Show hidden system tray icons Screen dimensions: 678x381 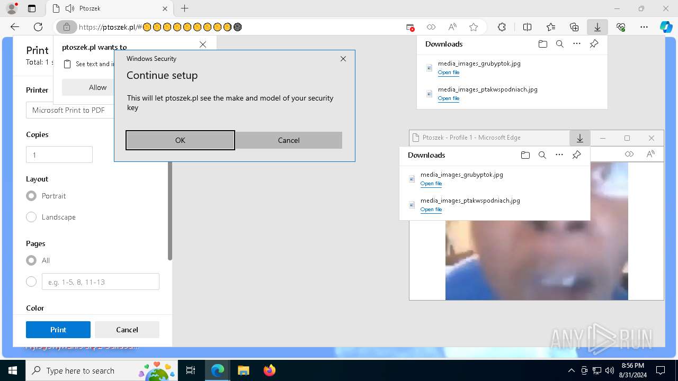pos(571,370)
